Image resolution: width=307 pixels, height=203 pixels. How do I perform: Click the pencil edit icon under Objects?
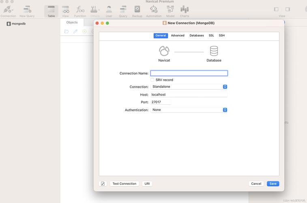75,31
